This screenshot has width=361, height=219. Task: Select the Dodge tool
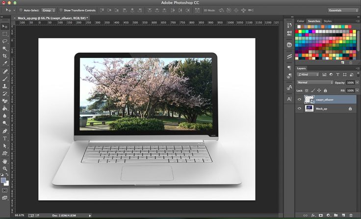(4, 123)
